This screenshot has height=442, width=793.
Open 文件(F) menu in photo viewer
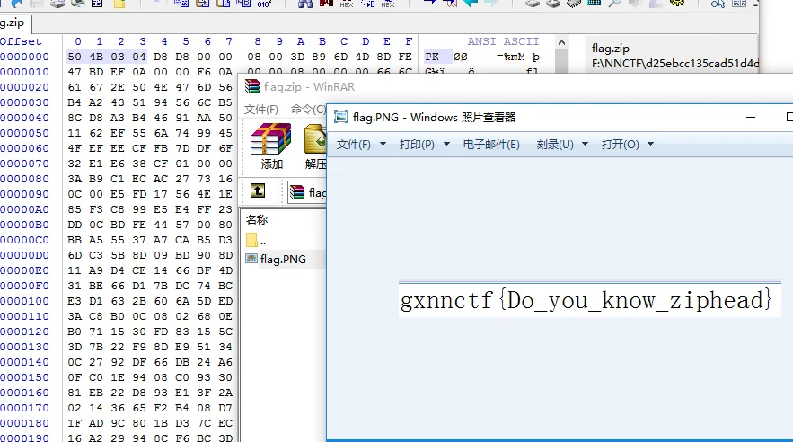coord(354,145)
